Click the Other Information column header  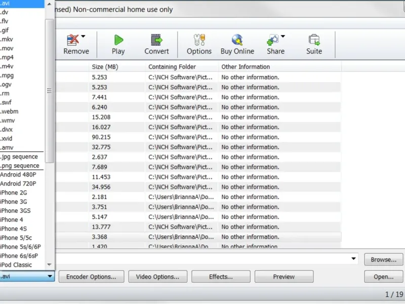[280, 67]
